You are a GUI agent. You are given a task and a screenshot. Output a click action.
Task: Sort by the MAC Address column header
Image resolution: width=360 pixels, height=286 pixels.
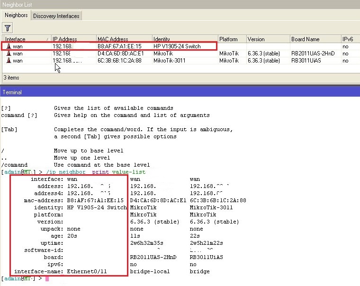coord(124,39)
